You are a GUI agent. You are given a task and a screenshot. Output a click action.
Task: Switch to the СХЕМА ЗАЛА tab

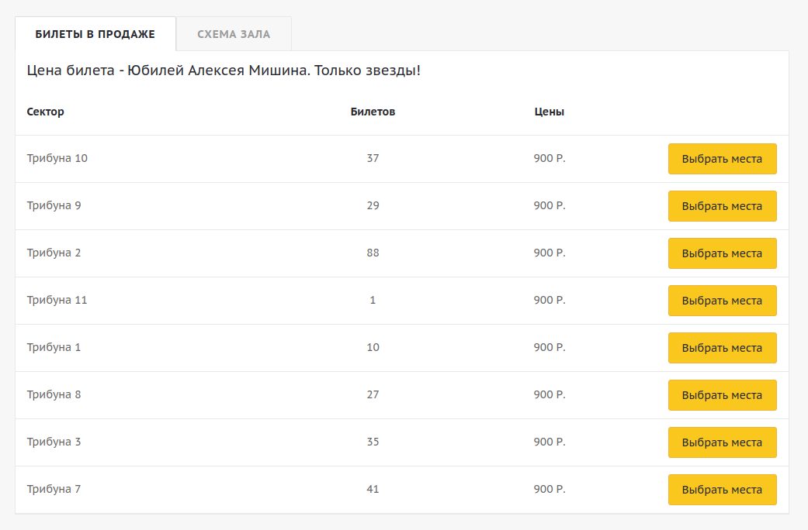click(234, 34)
